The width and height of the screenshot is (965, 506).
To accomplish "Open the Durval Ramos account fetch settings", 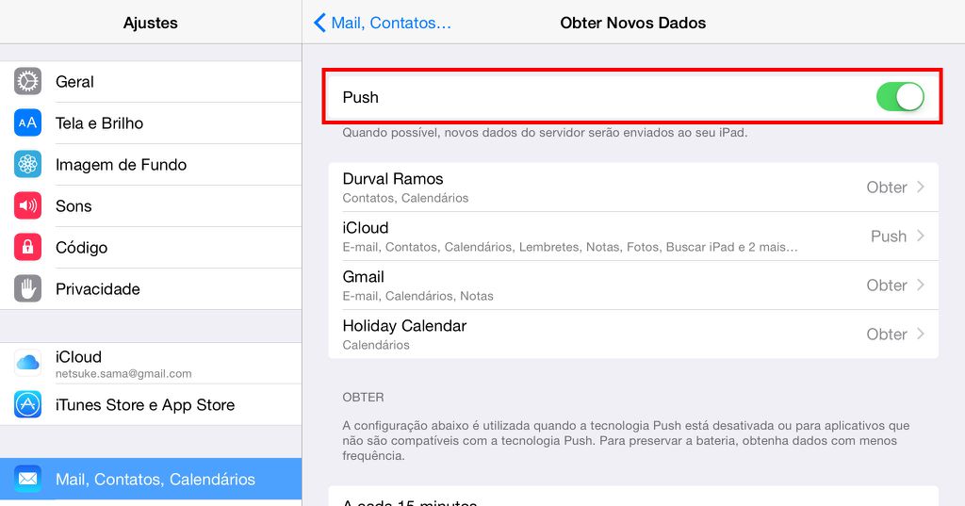I will 633,188.
